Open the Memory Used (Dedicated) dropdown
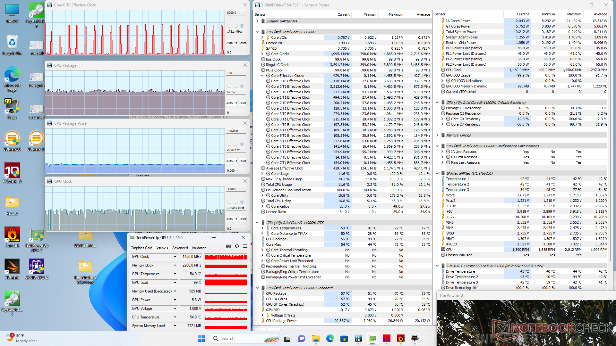Image resolution: width=616 pixels, height=346 pixels. click(x=175, y=291)
